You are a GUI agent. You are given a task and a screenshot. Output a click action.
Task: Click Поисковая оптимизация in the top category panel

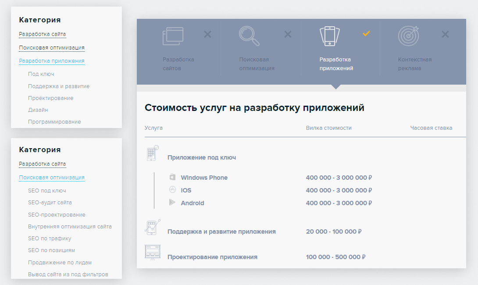point(51,47)
